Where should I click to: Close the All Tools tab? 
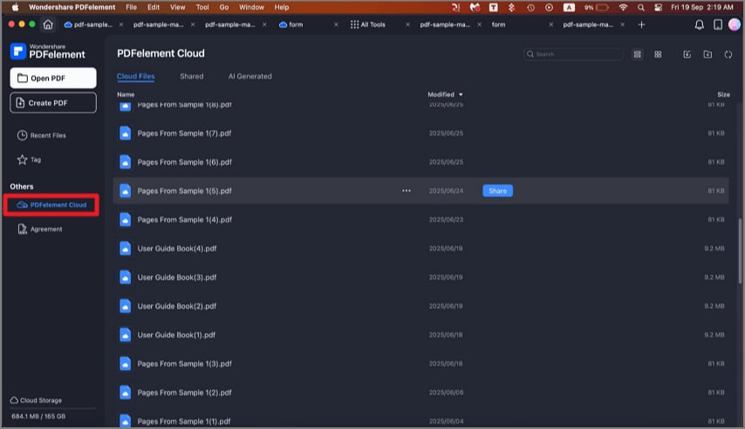coord(407,24)
